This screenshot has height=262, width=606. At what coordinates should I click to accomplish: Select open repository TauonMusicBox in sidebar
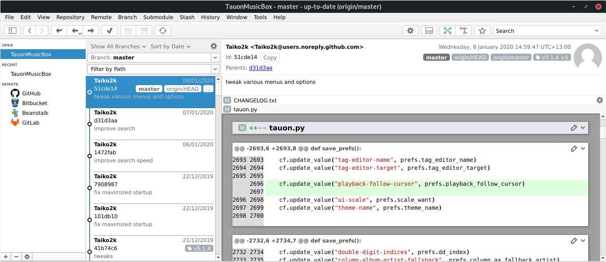[43, 54]
